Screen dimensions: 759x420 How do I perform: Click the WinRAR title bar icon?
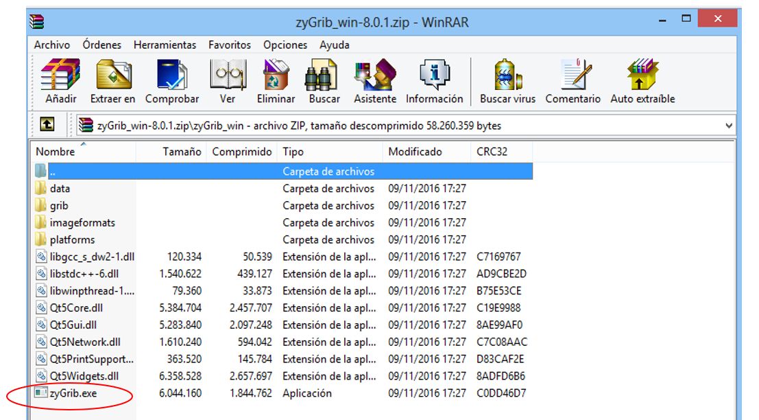coord(36,21)
